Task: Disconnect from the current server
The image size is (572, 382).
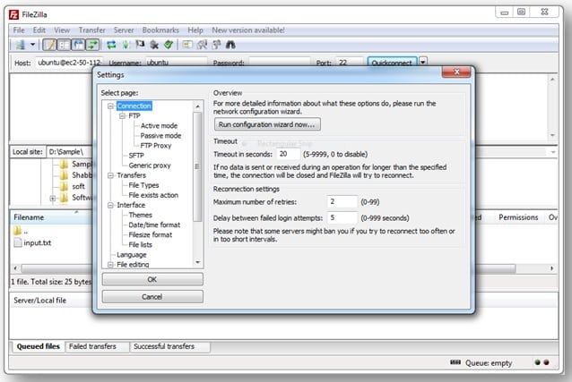Action: [154, 45]
